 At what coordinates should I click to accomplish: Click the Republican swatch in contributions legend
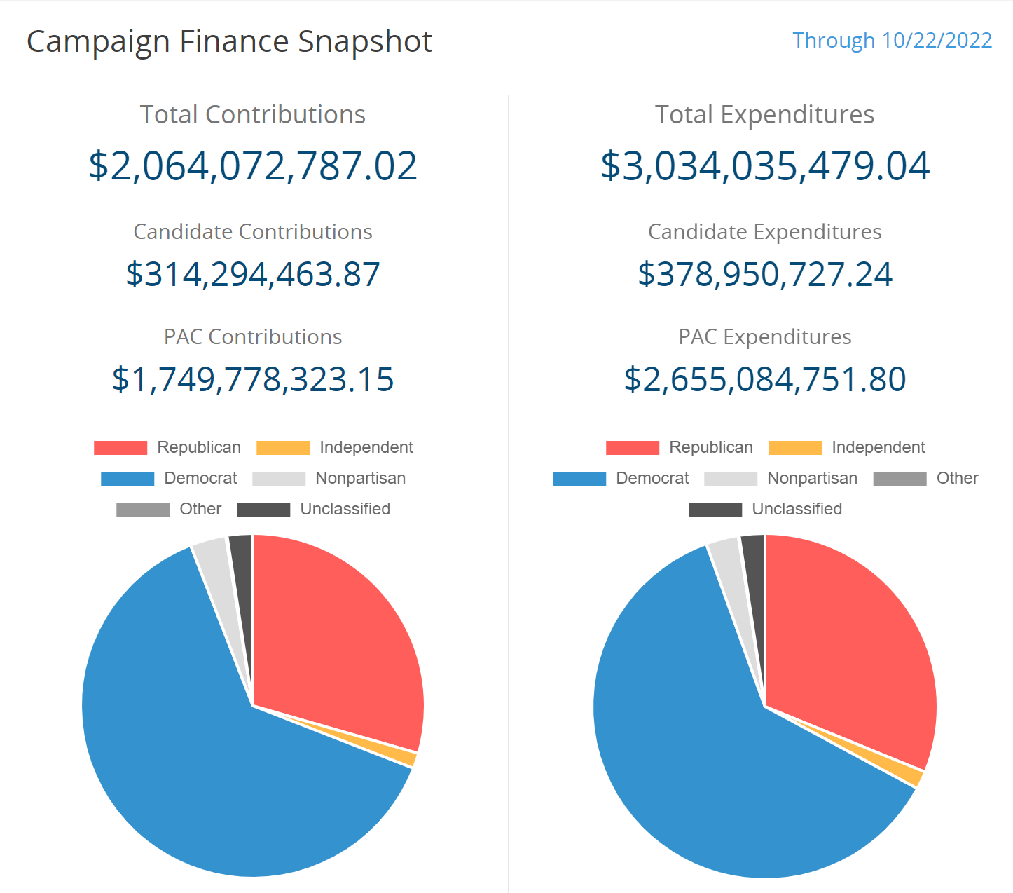coord(120,448)
